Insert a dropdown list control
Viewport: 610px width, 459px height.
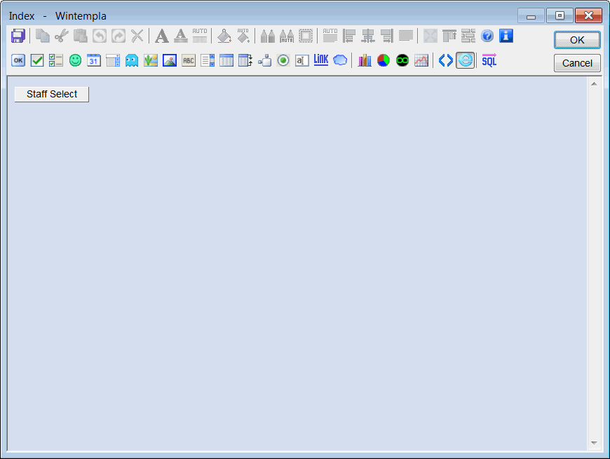(113, 60)
